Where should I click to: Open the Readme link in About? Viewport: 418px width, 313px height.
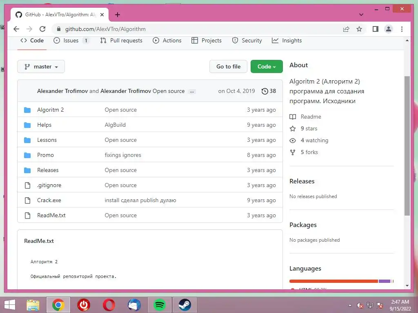pyautogui.click(x=311, y=117)
